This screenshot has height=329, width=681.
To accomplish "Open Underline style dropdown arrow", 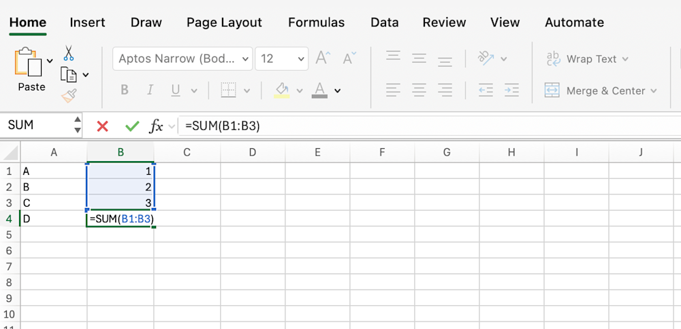I will point(194,90).
